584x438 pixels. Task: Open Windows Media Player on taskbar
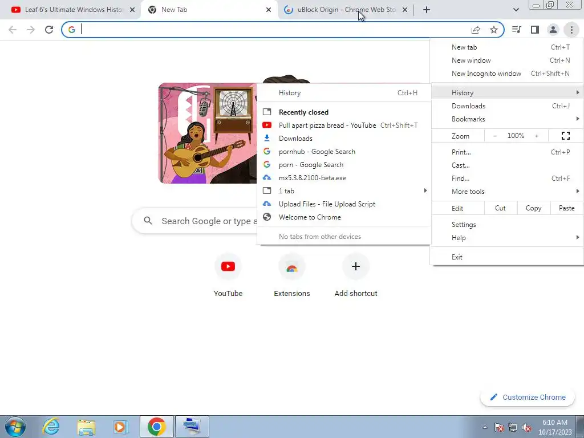(x=120, y=427)
